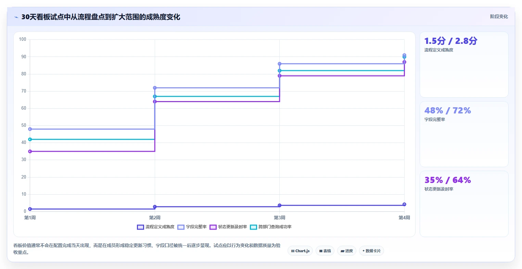Click the 数据卡片 tag label
522x269 pixels.
[x=373, y=251]
